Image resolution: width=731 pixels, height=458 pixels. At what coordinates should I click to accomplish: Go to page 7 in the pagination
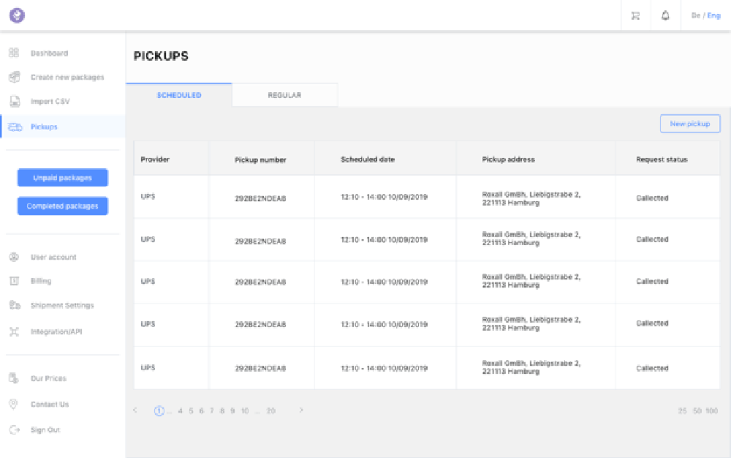click(211, 410)
